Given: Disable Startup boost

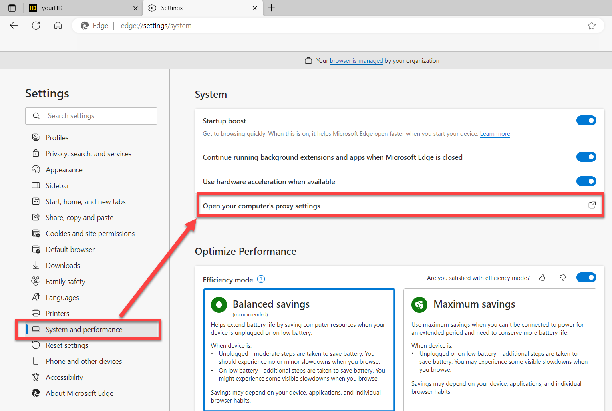Looking at the screenshot, I should tap(586, 120).
